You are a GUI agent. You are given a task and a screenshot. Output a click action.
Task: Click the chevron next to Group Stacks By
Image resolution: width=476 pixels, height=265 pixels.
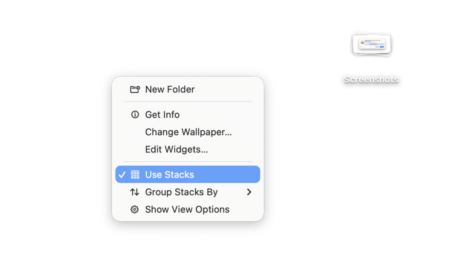click(x=249, y=192)
